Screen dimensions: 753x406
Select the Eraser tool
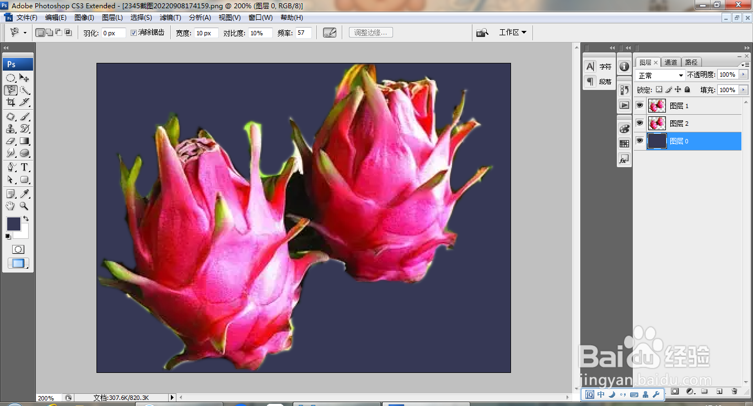coord(10,141)
